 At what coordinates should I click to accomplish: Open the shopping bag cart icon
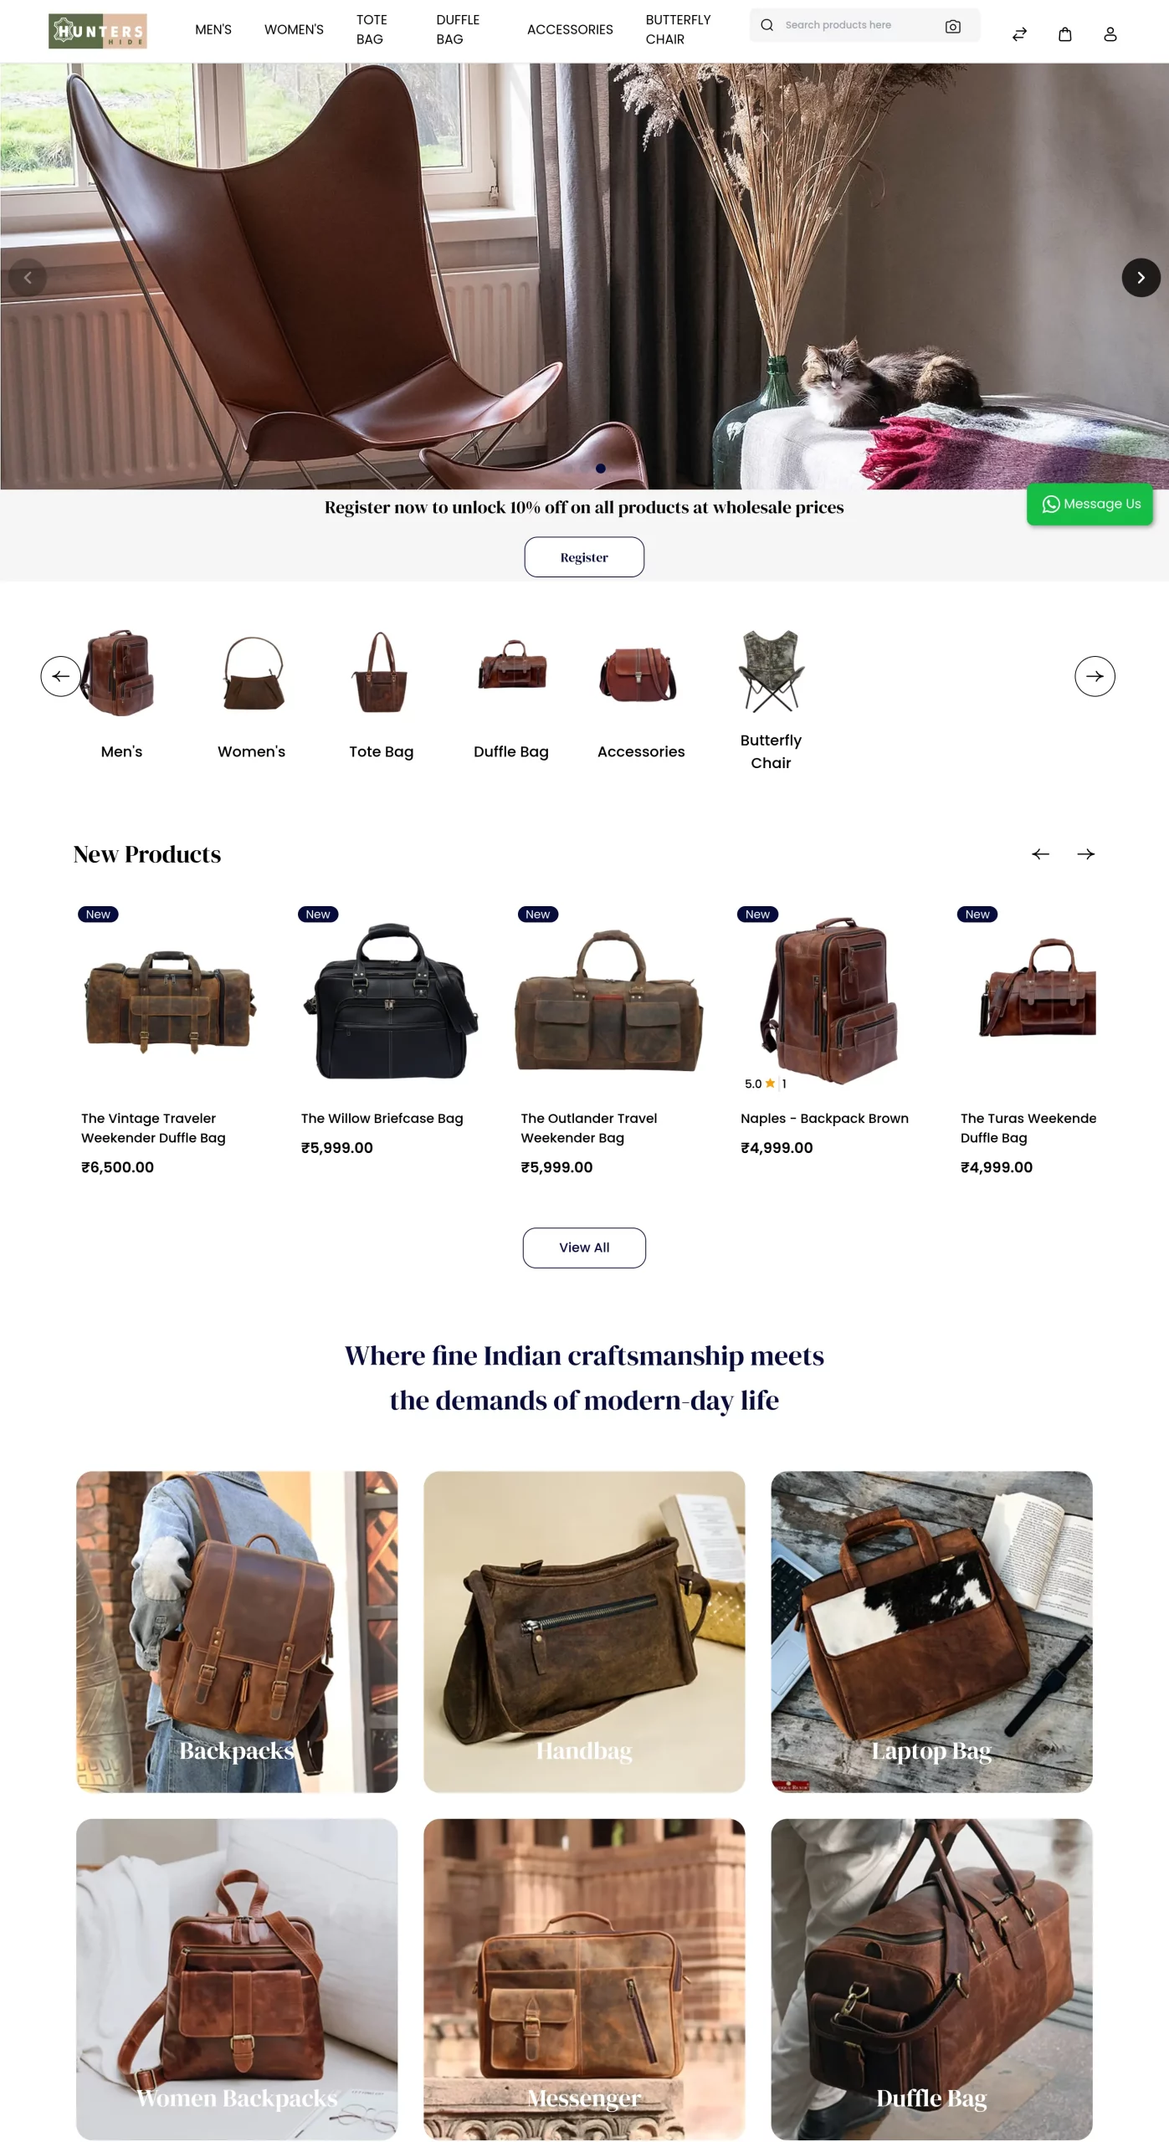click(x=1064, y=34)
